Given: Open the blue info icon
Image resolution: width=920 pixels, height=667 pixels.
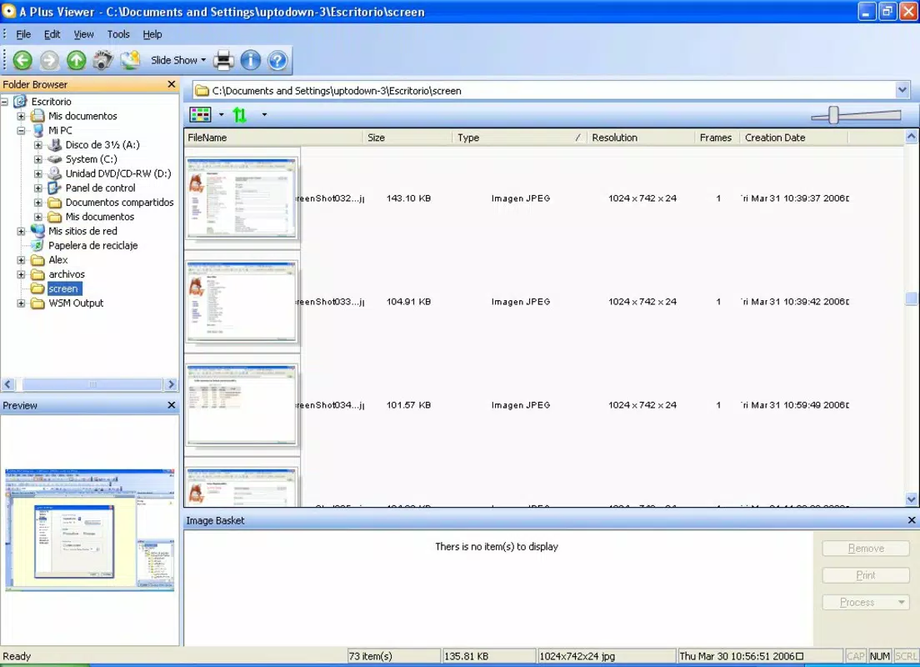Looking at the screenshot, I should [251, 60].
